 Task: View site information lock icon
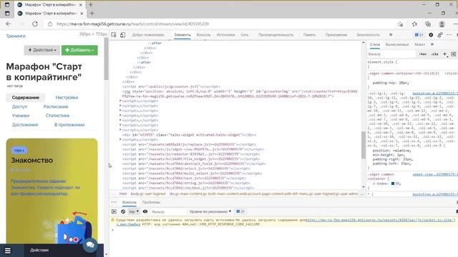(x=50, y=24)
